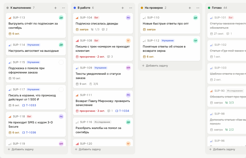The image size is (246, 158).
Task: Open the card «Настроить автоответ на выходные»
Action: pos(36,48)
